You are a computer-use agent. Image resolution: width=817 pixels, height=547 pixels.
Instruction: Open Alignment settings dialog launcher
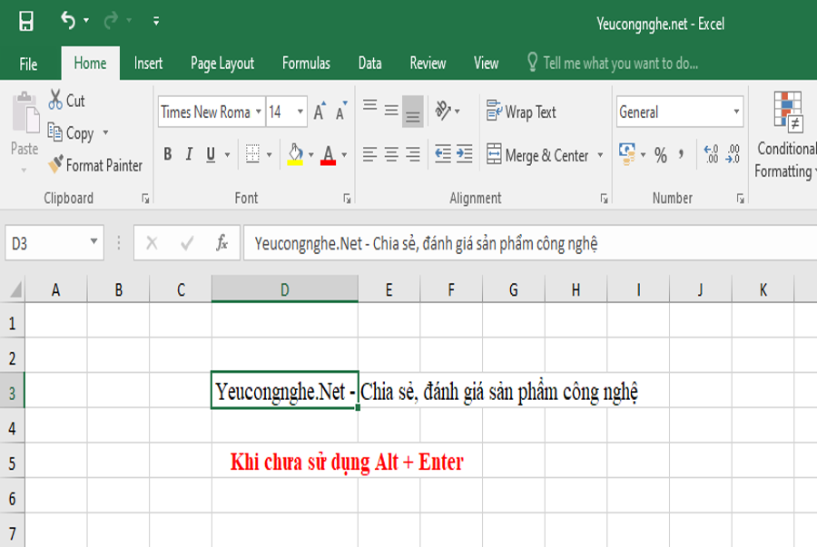[604, 199]
